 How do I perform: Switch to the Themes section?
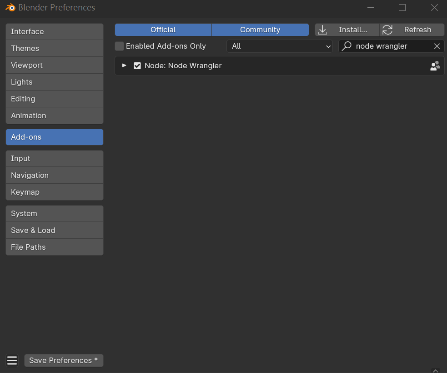(x=55, y=49)
